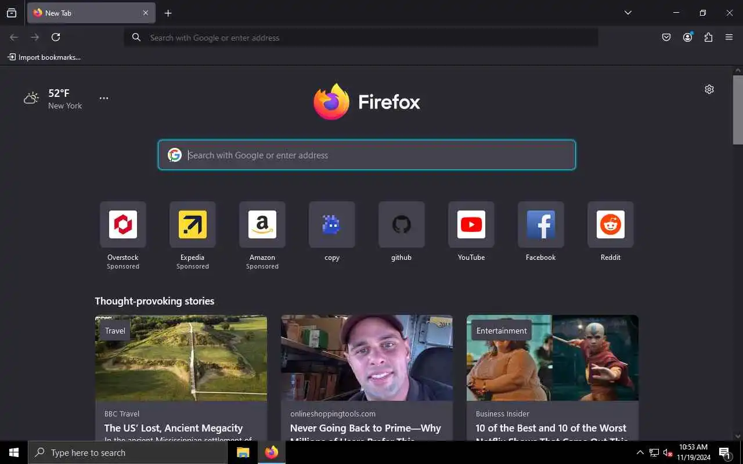The image size is (743, 464).
Task: Open weather widget options menu
Action: coord(104,98)
